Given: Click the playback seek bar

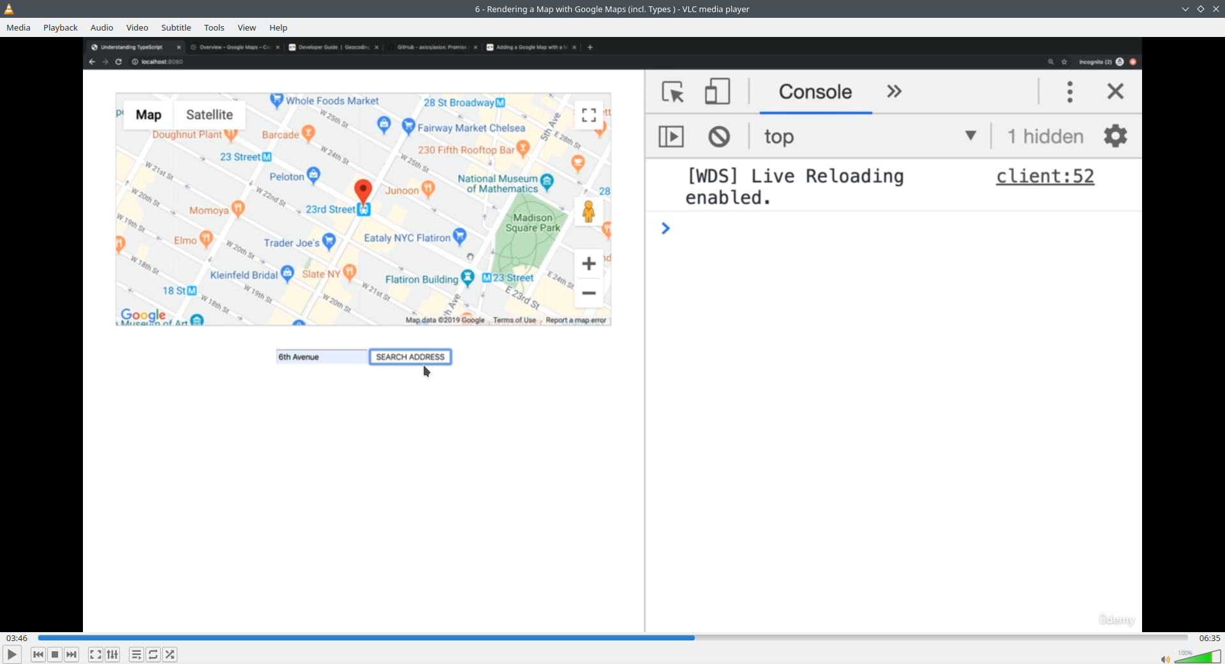Looking at the screenshot, I should tap(612, 638).
